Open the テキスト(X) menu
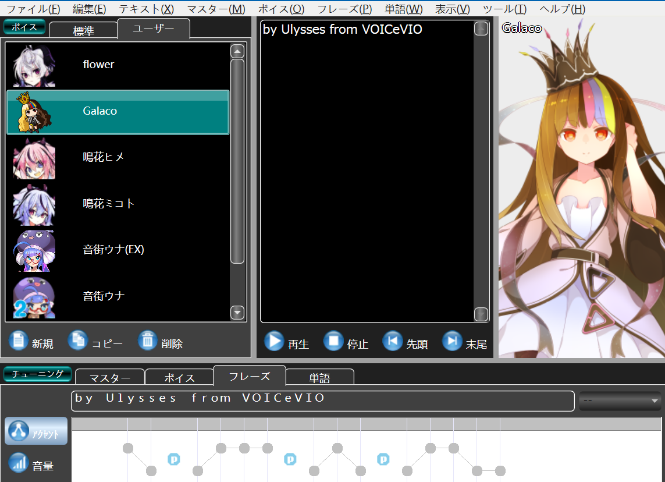 pyautogui.click(x=146, y=9)
